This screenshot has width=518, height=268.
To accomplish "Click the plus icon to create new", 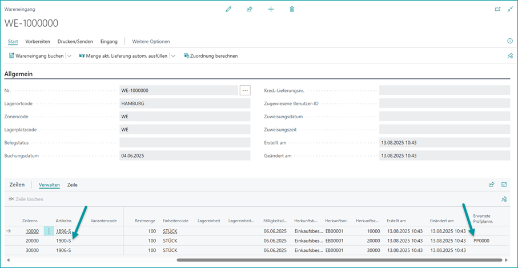I will (271, 9).
